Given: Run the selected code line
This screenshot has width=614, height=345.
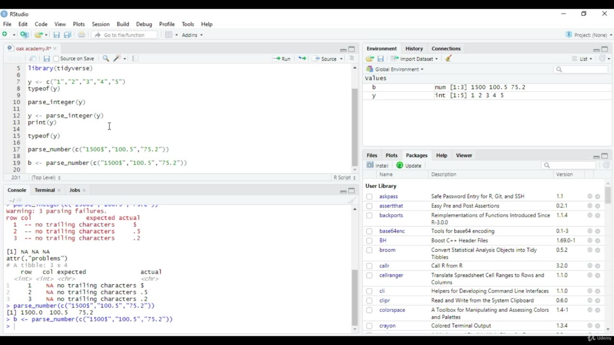Looking at the screenshot, I should [282, 58].
